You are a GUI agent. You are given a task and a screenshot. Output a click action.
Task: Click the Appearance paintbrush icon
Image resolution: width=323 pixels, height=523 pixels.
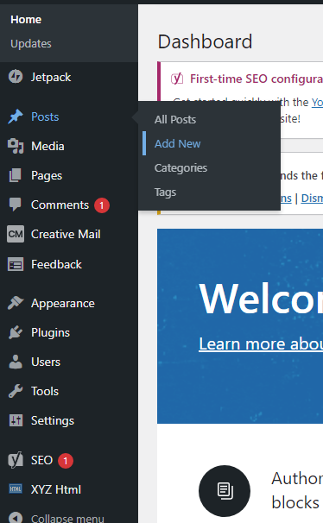click(x=16, y=303)
